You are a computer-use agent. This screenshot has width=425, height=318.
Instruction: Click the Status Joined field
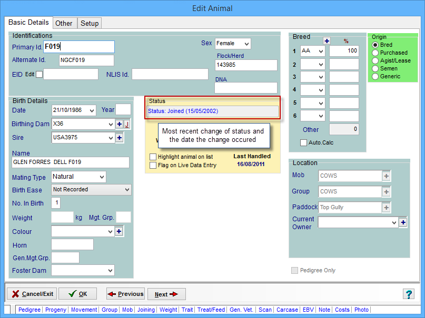pyautogui.click(x=212, y=111)
